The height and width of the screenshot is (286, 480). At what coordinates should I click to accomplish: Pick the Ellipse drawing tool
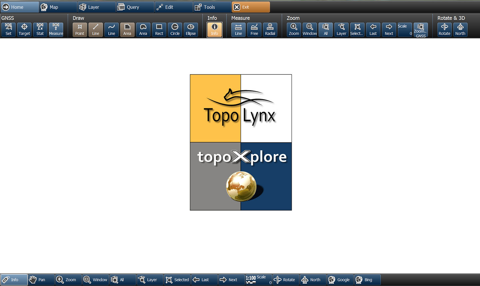(191, 29)
